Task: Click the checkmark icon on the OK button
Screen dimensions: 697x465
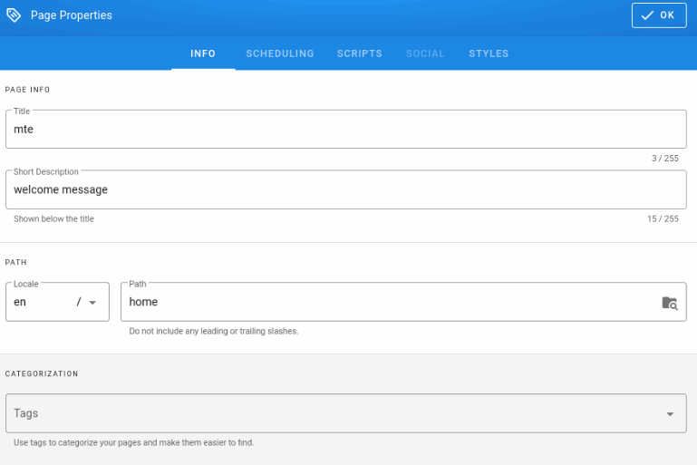Action: [x=647, y=15]
